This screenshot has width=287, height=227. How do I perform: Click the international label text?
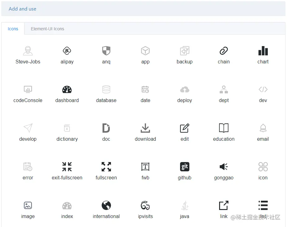tap(106, 216)
